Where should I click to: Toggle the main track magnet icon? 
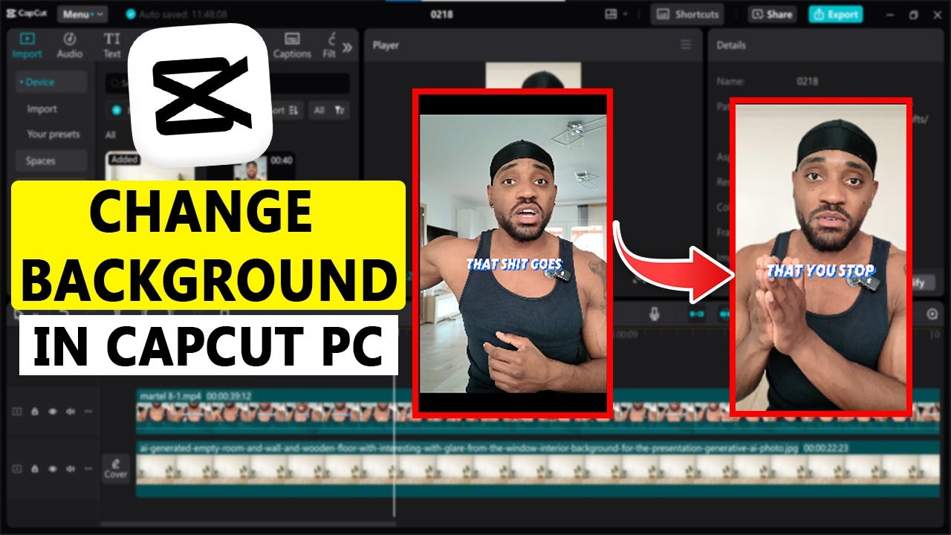(696, 314)
